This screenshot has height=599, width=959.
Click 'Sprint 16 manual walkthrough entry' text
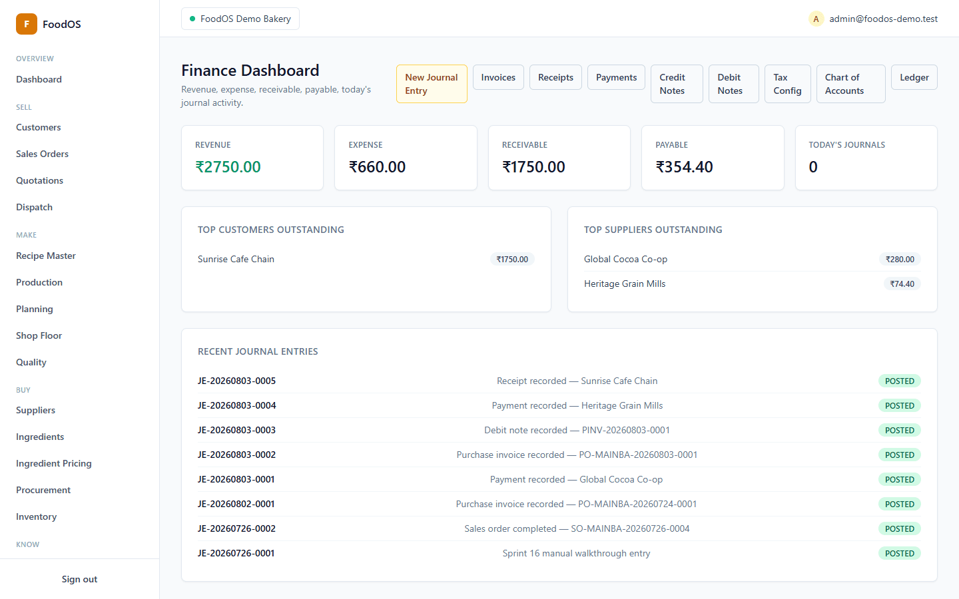[x=577, y=553]
